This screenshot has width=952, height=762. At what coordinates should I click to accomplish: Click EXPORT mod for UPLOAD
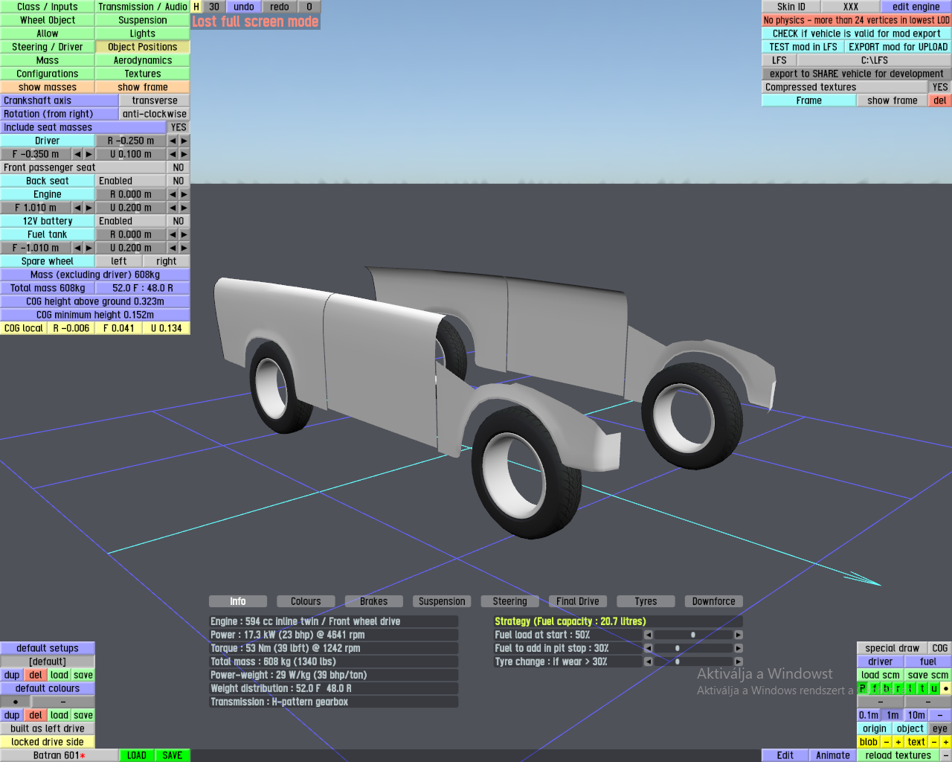click(898, 47)
